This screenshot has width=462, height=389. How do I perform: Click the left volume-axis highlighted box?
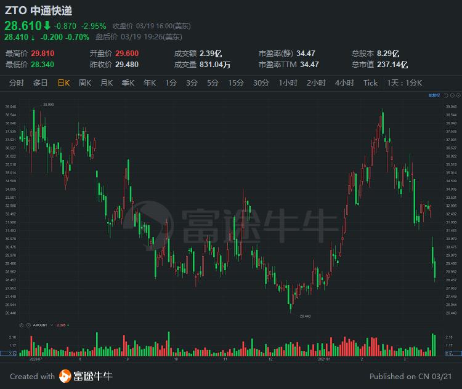pyautogui.click(x=9, y=353)
